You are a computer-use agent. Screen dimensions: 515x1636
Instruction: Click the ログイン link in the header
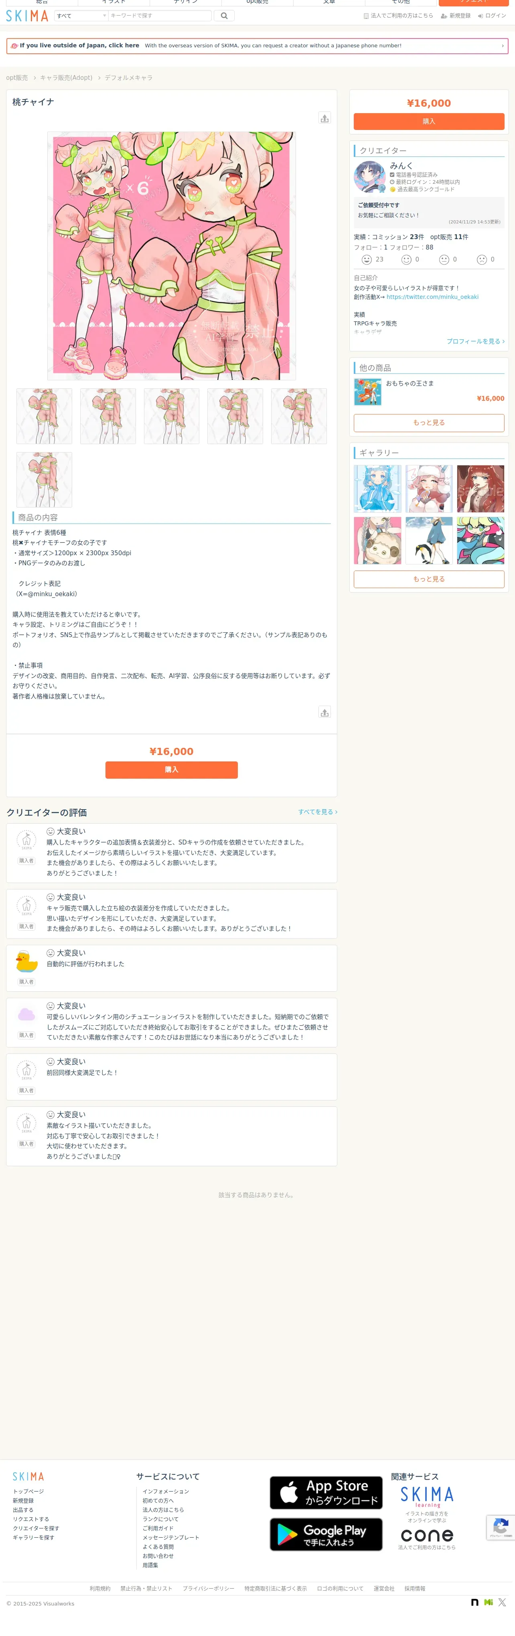492,16
